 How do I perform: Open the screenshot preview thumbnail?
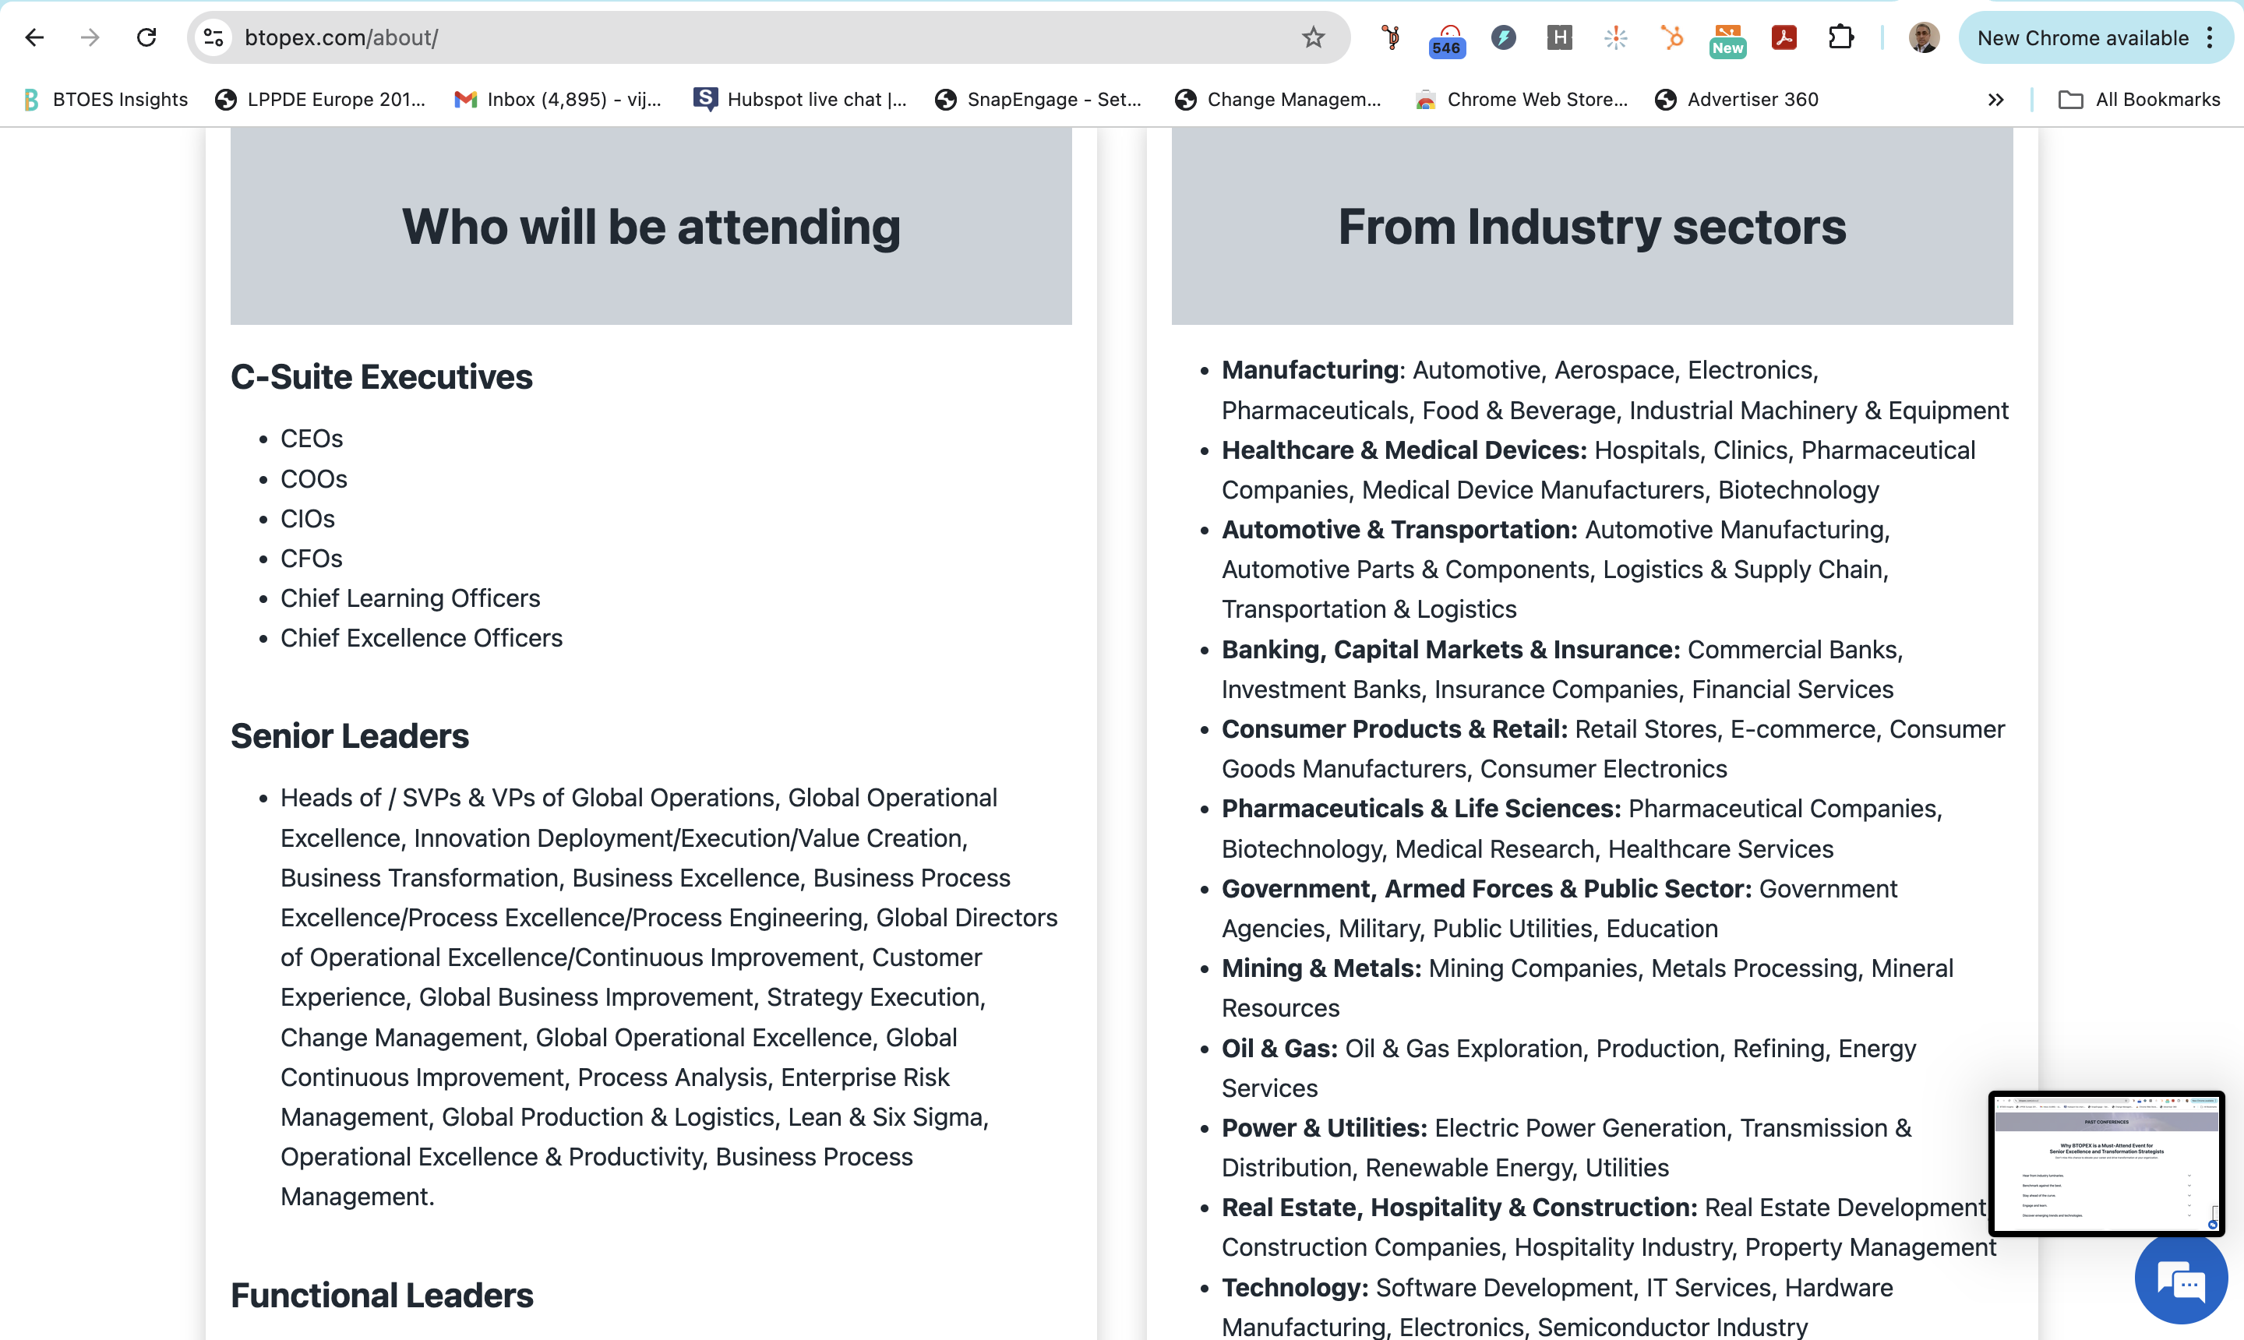click(2106, 1163)
